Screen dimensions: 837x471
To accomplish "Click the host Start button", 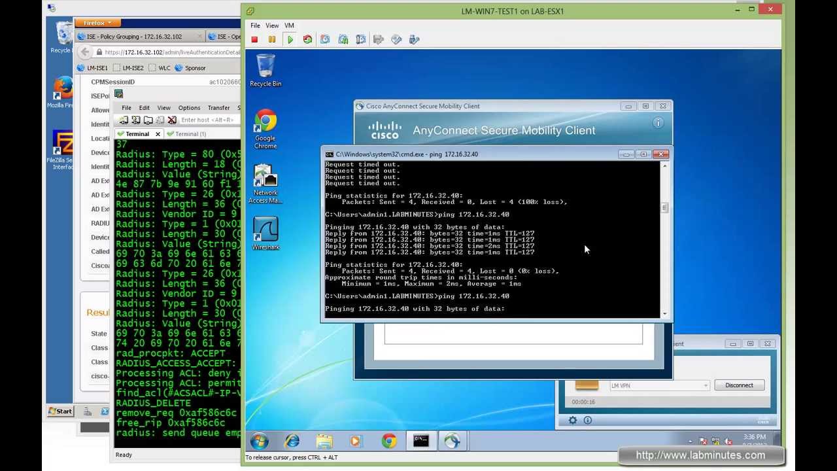I will click(x=61, y=411).
